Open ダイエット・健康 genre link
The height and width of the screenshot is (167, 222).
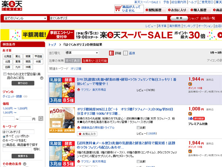tap(12, 97)
